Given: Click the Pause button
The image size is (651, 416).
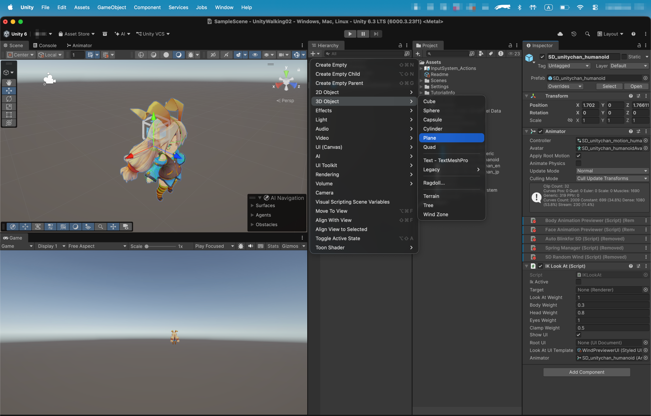Looking at the screenshot, I should pyautogui.click(x=363, y=34).
